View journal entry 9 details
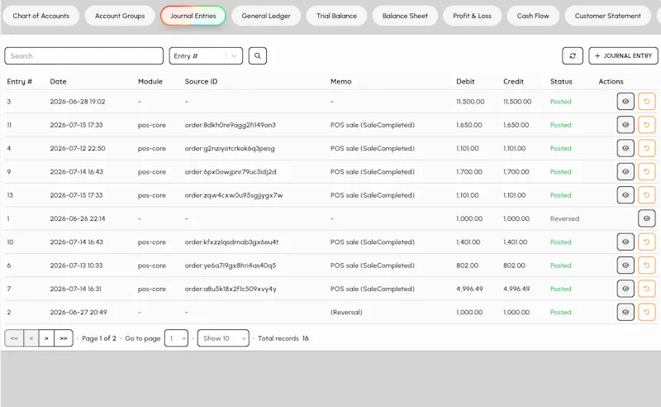 pos(625,171)
